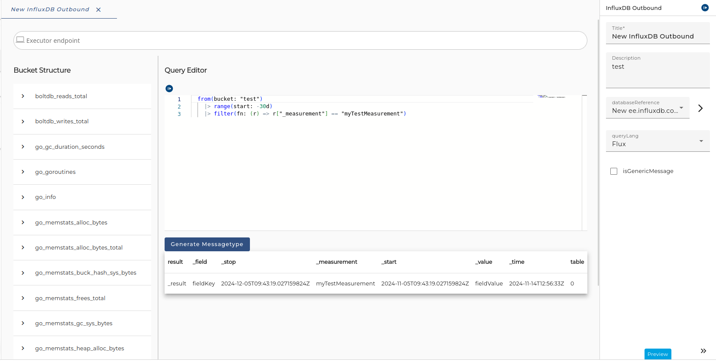This screenshot has width=716, height=362.
Task: Click the _field column header
Action: coord(200,262)
